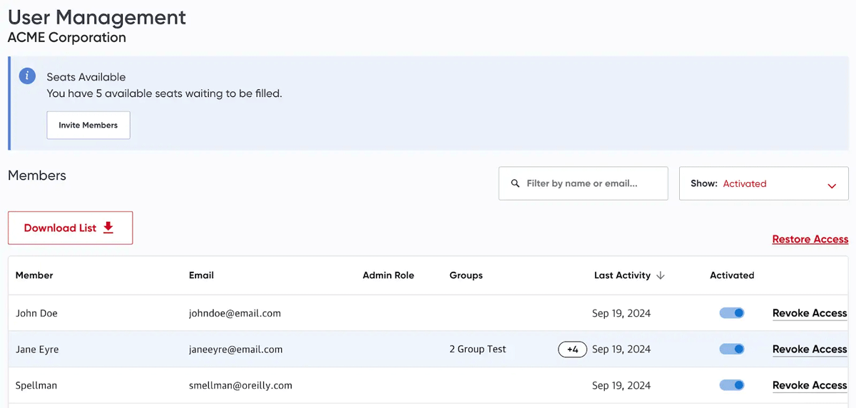
Task: Toggle John Doe's Activated switch
Action: pos(732,313)
